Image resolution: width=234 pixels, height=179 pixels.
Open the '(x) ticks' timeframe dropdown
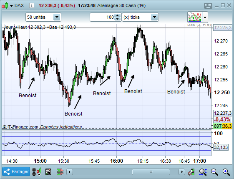[x=140, y=17]
